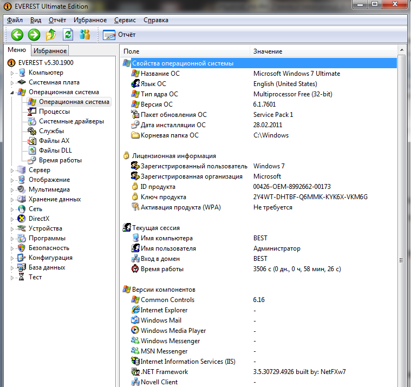411x387 pixels.
Task: Click the Internet Explorer icon in list
Action: 135,310
